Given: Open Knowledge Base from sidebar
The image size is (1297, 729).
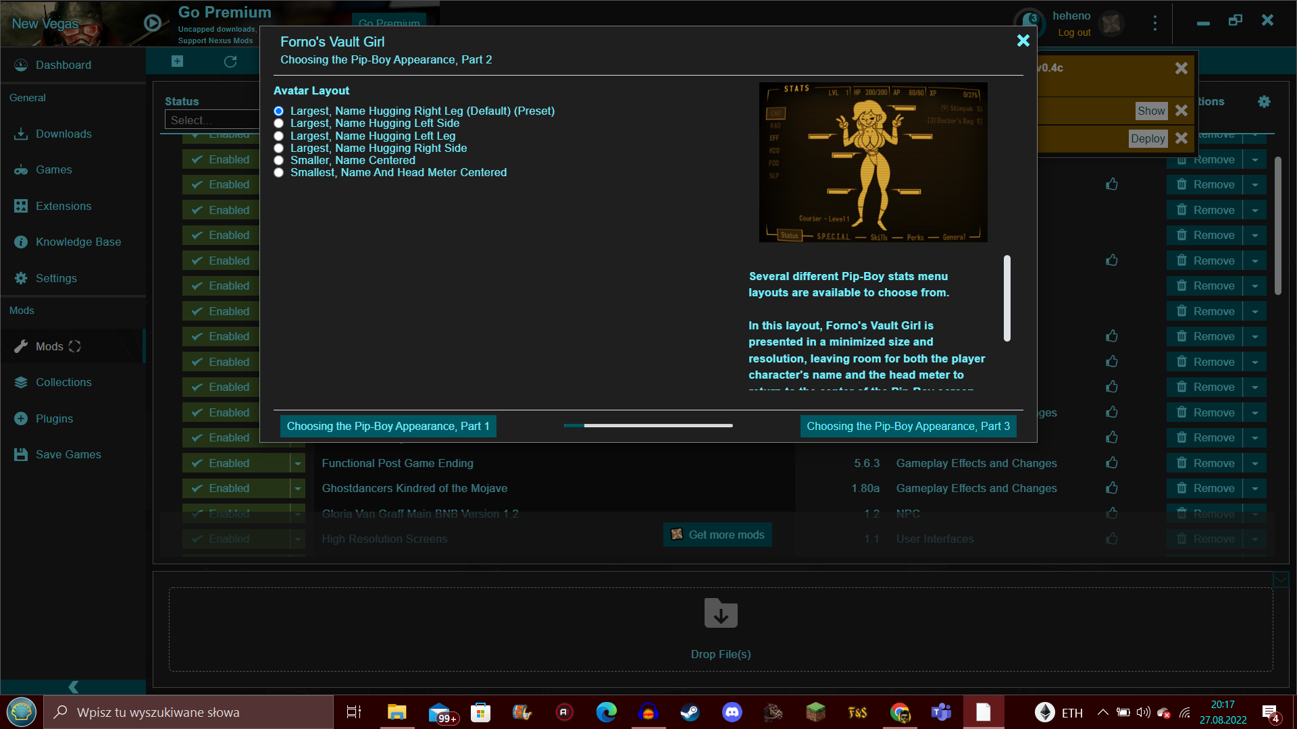Looking at the screenshot, I should click(78, 242).
